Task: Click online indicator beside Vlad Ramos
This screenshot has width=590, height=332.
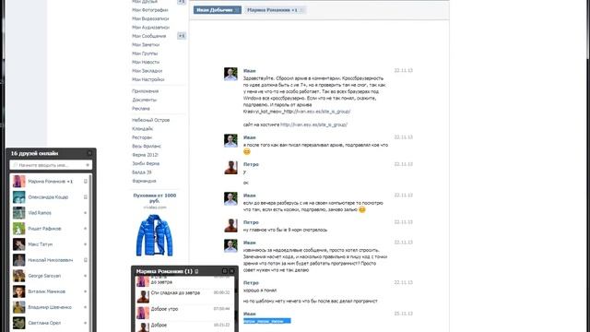Action: (x=86, y=213)
